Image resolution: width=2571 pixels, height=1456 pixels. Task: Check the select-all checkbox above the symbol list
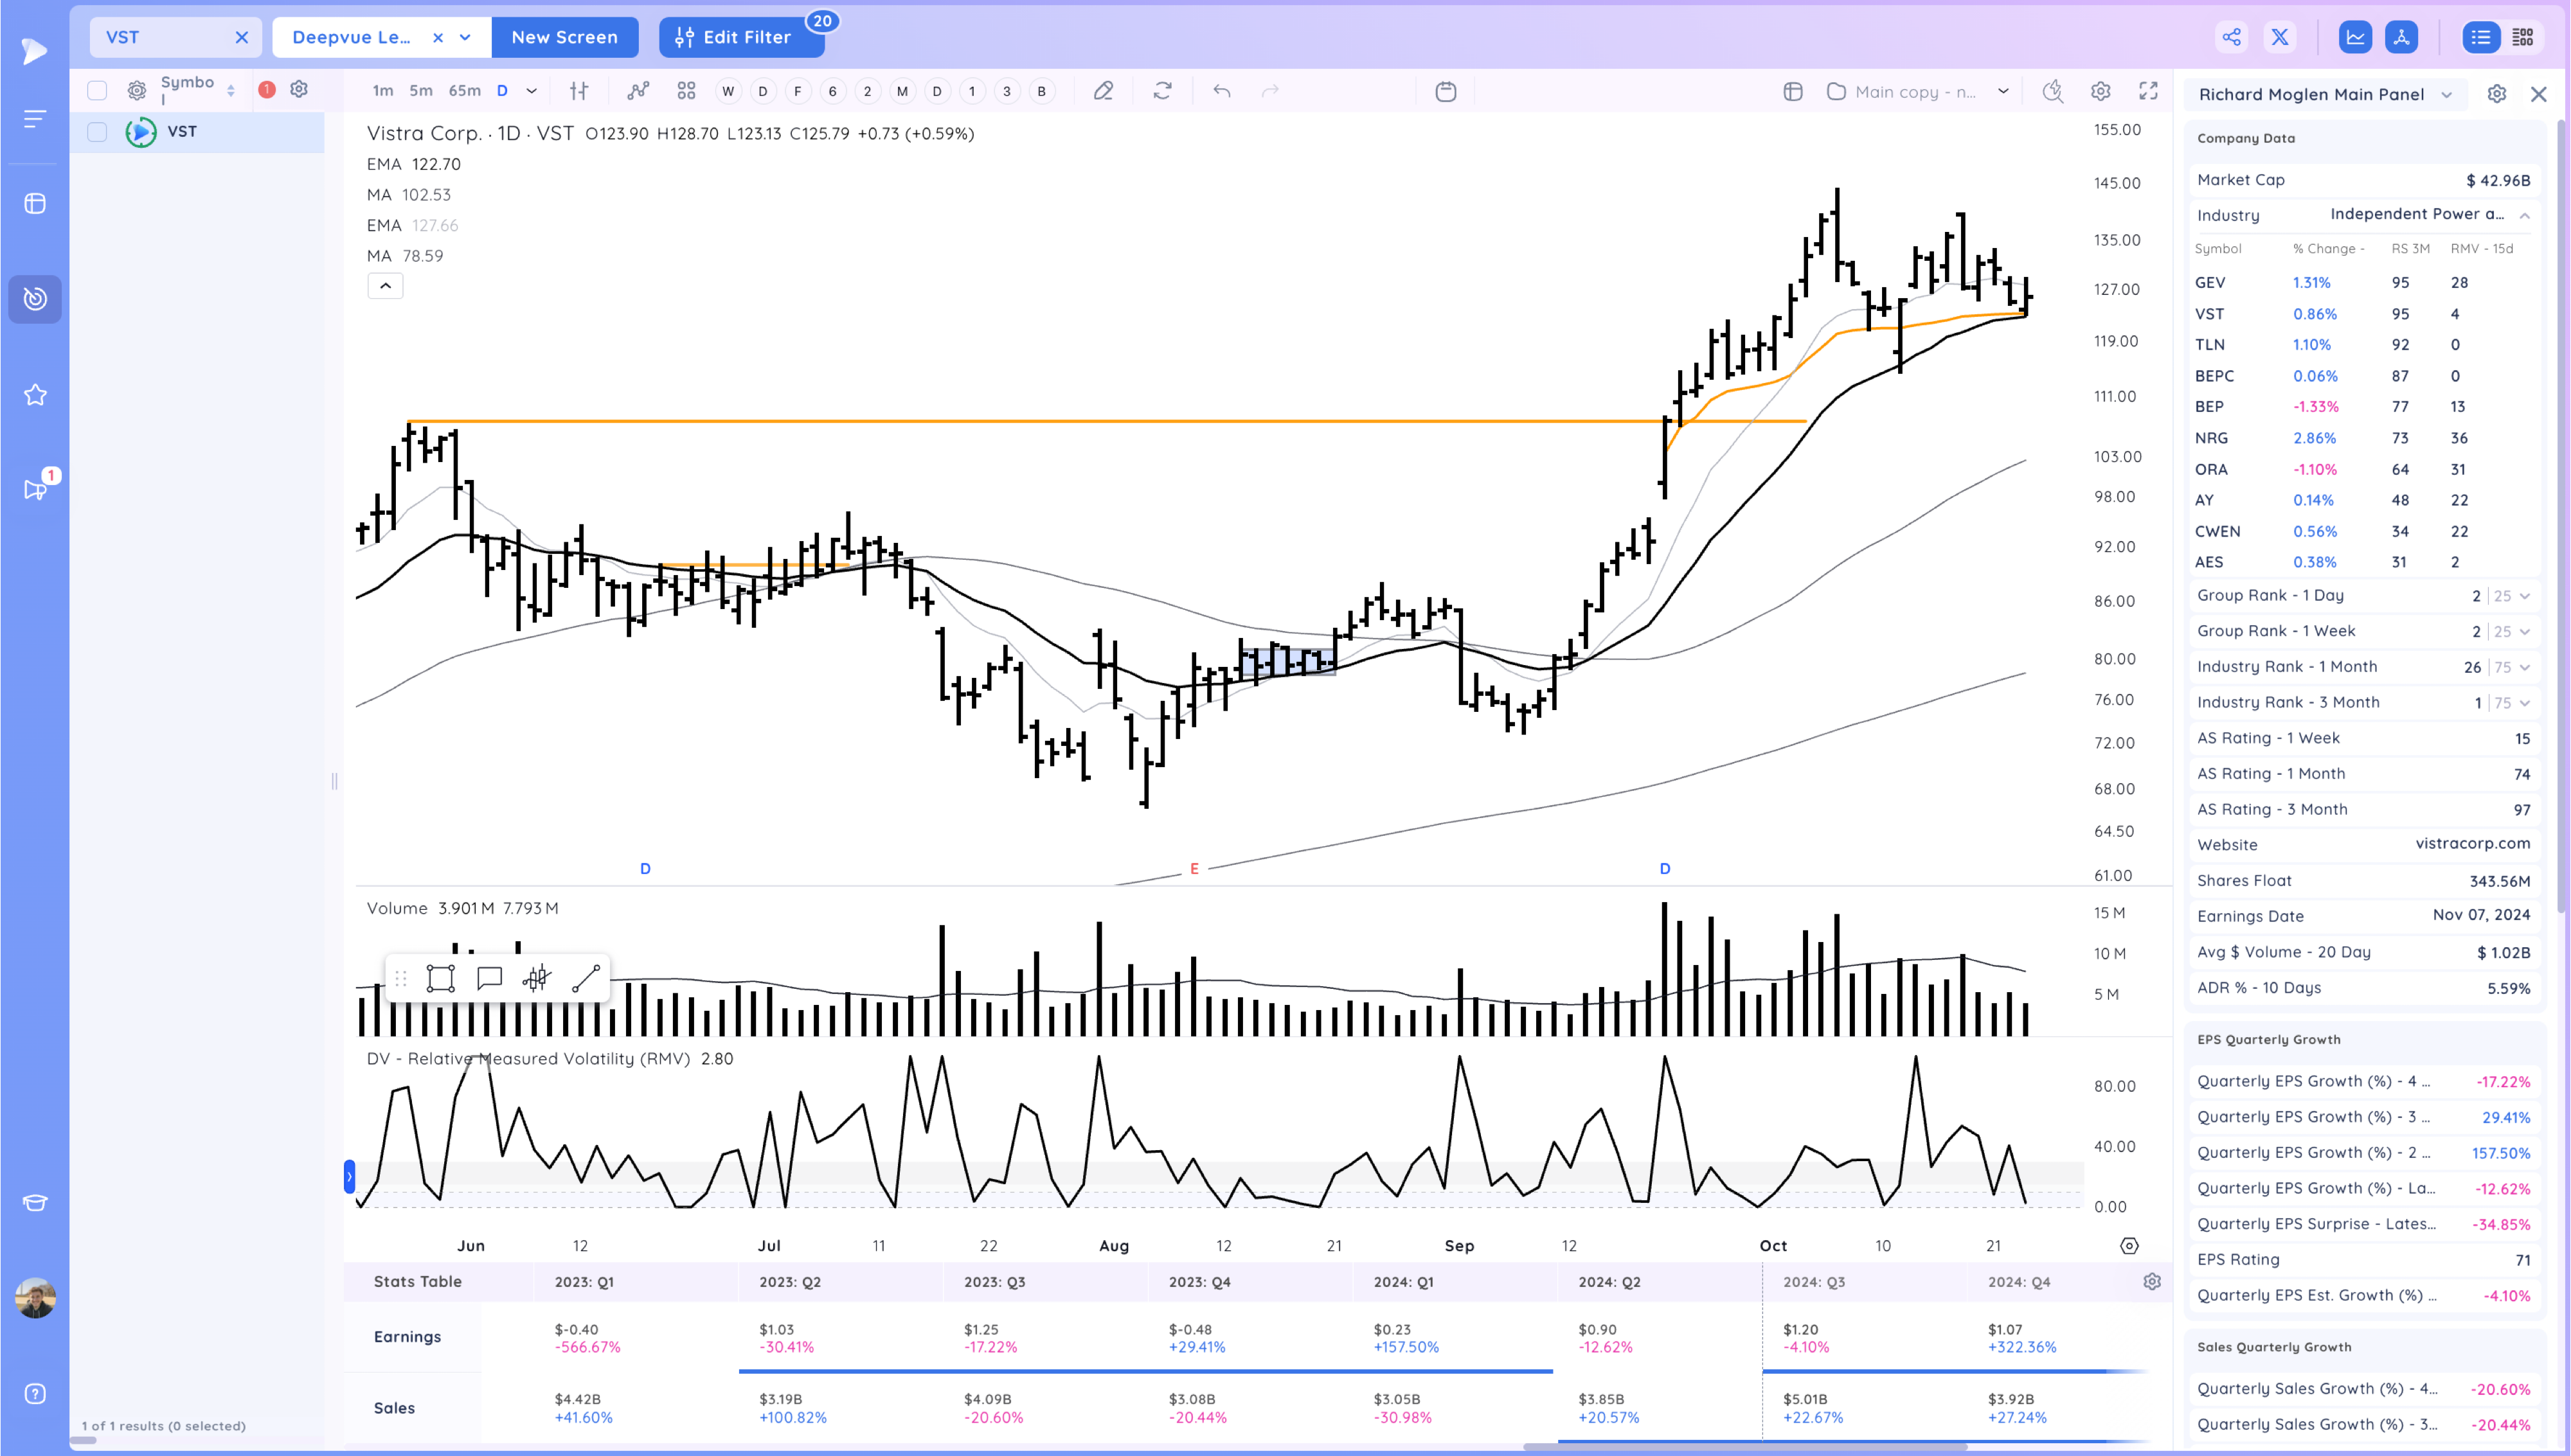(97, 89)
